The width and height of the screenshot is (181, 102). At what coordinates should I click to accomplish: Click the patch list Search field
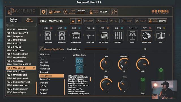point(21,25)
